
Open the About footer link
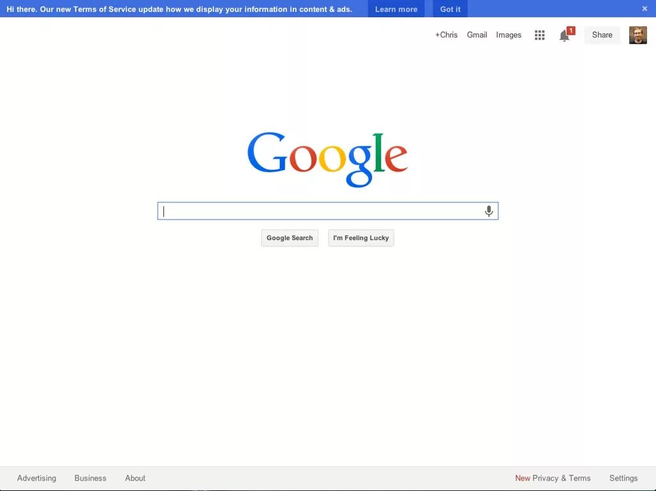coord(135,478)
